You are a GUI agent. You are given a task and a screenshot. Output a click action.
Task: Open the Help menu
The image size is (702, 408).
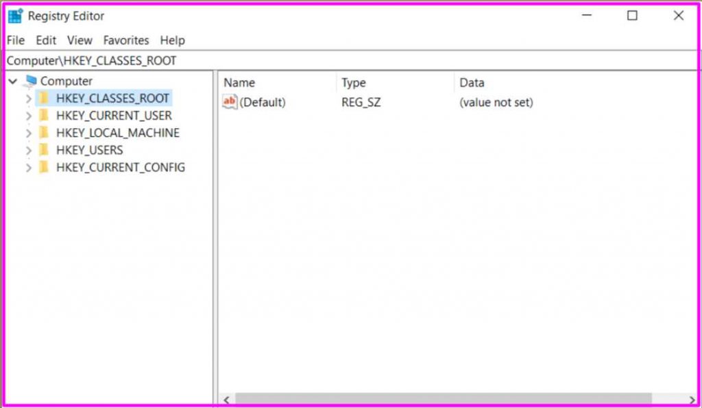click(x=172, y=40)
